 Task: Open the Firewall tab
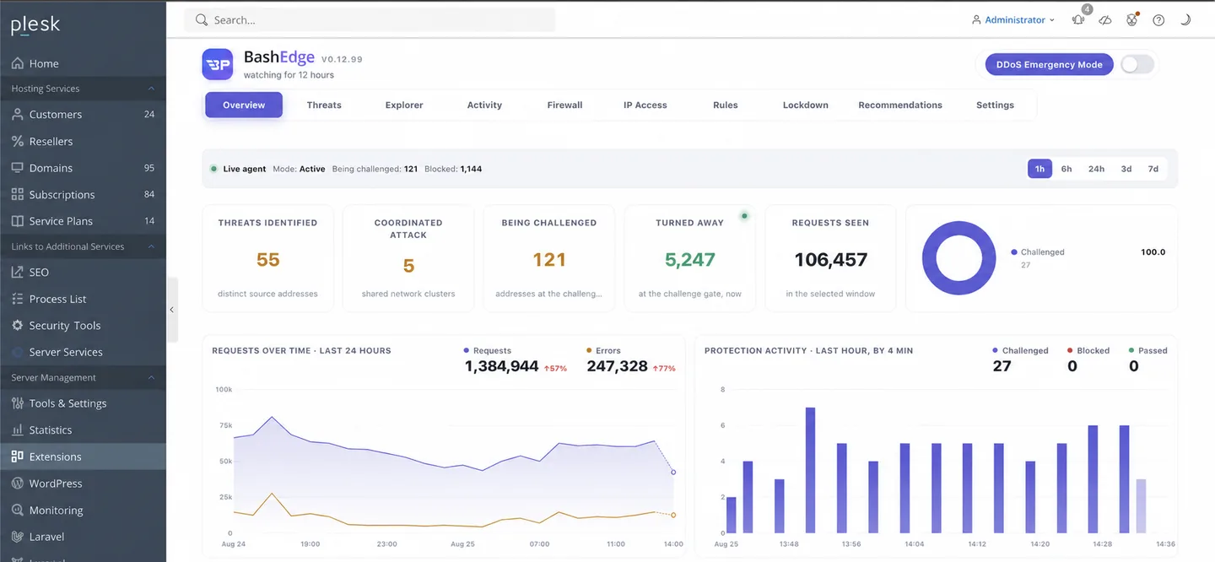coord(564,105)
